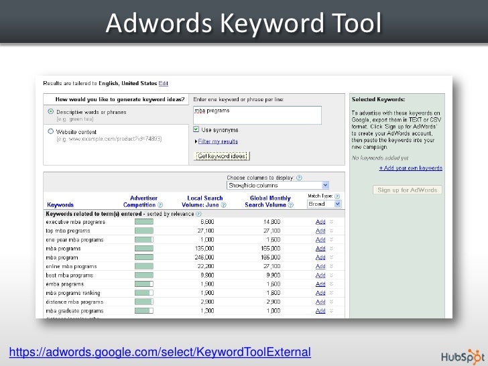Add distance mba programs keyword
Viewport: 488px width, 366px height.
pos(320,302)
